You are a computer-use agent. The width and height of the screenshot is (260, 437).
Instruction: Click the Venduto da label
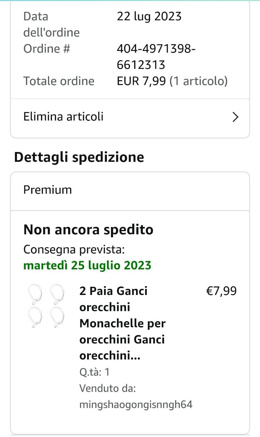pos(108,388)
